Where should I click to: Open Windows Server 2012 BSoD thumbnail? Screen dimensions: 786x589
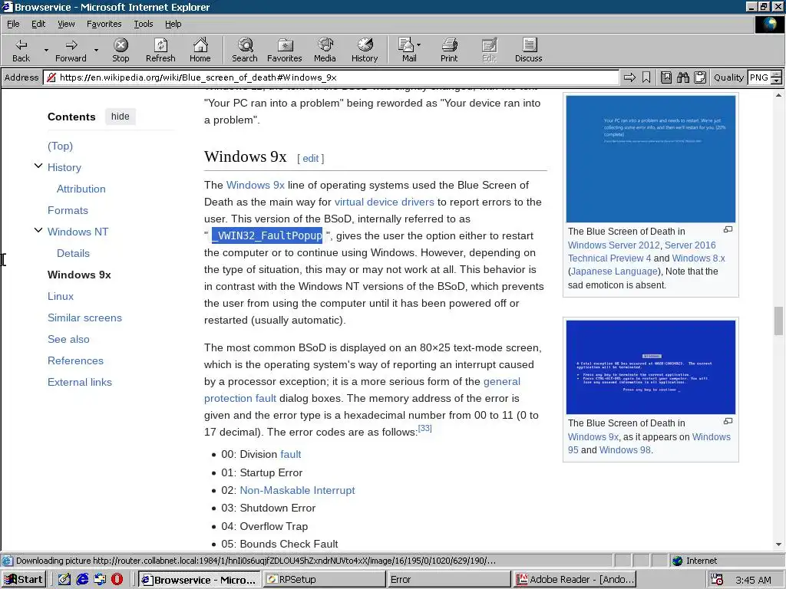pos(651,159)
